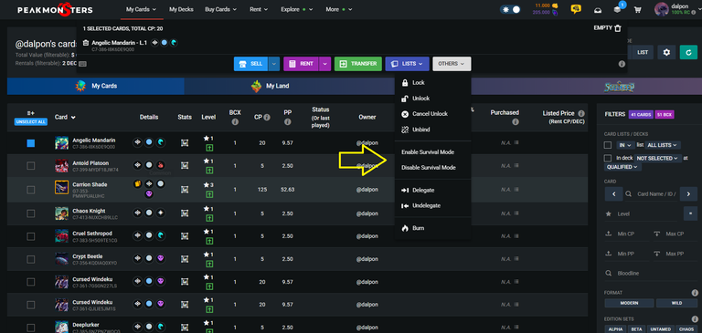702x333 pixels.
Task: Open the inbox tray icon
Action: pos(597,10)
